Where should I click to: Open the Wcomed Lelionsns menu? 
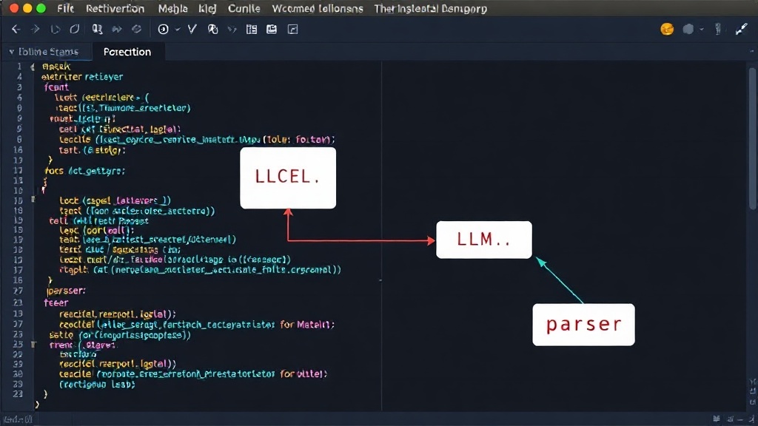(317, 9)
